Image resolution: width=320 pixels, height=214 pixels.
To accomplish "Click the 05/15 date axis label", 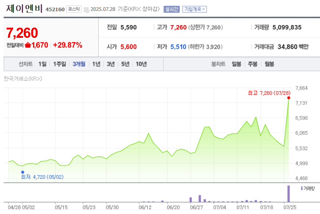I will click(61, 207).
